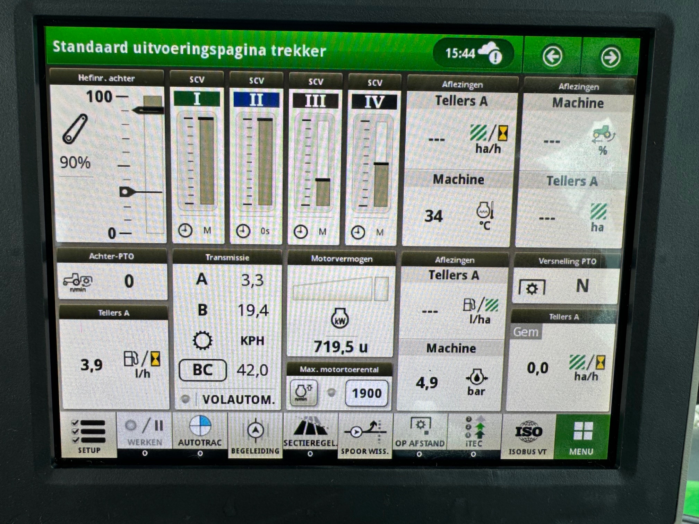Tap the 15:44 clock display
Viewport: 699px width, 524px height.
pyautogui.click(x=460, y=53)
